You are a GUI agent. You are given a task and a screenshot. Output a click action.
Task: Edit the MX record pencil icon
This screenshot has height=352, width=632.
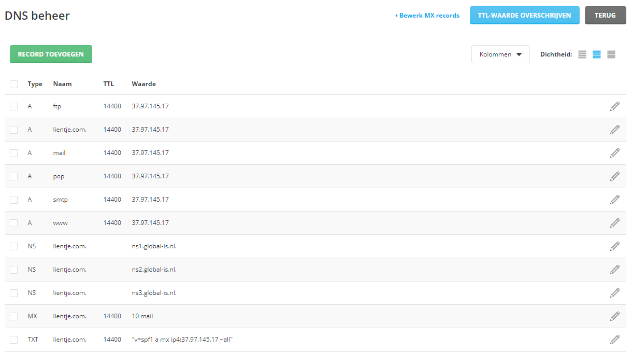[x=614, y=316]
